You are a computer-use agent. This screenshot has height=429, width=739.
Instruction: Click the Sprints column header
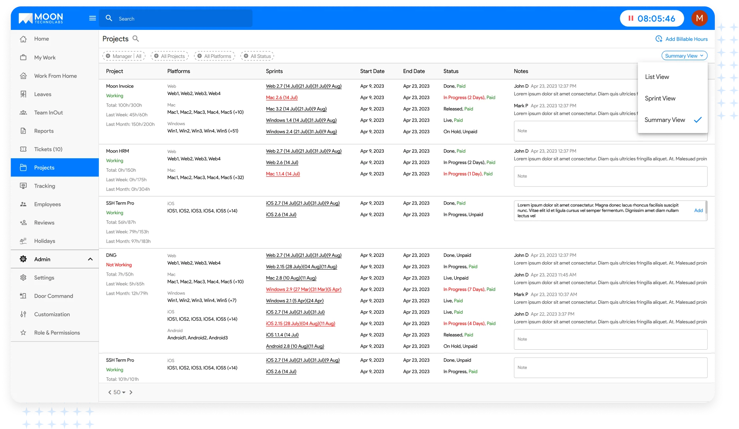(274, 71)
